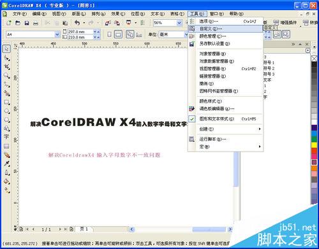Pick the yellow swatch in palette
319x249 pixels.
(x=314, y=145)
